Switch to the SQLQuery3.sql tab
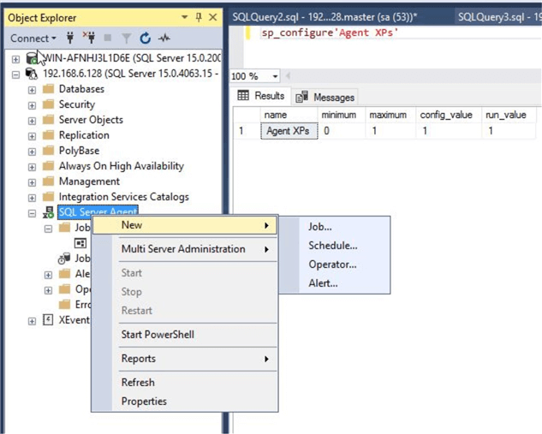The height and width of the screenshot is (434, 542). point(498,17)
